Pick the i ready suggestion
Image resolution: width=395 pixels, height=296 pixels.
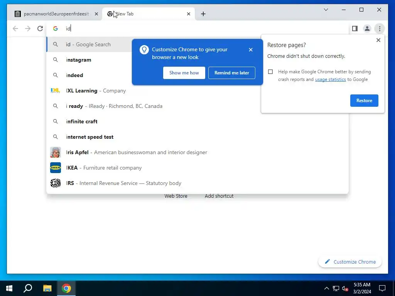197,106
